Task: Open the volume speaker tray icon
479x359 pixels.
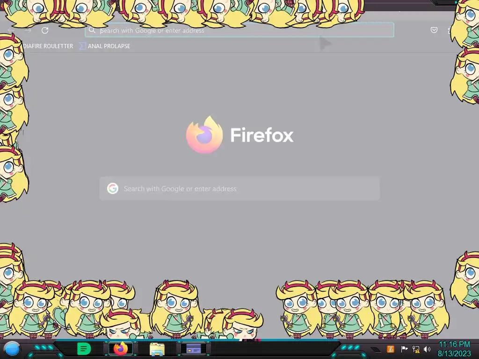Action: click(427, 349)
